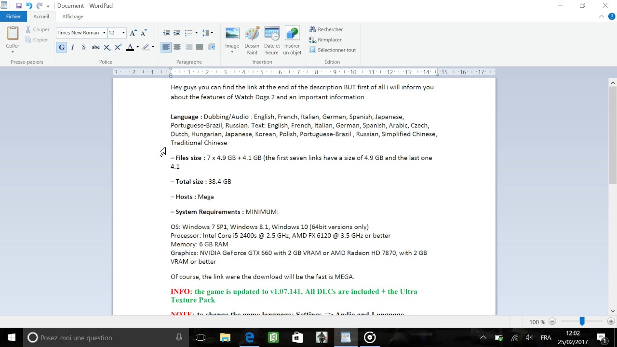Image resolution: width=617 pixels, height=347 pixels.
Task: Toggle underline (S) formatting
Action: (84, 47)
